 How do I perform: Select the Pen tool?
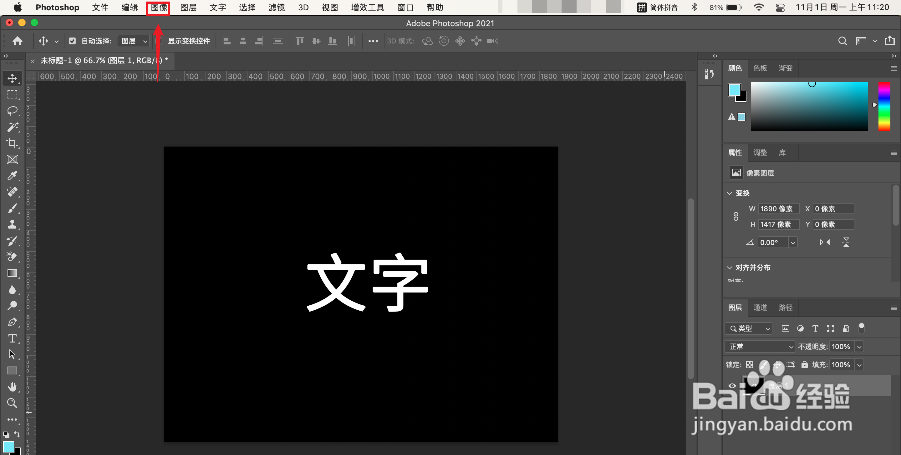pyautogui.click(x=12, y=322)
